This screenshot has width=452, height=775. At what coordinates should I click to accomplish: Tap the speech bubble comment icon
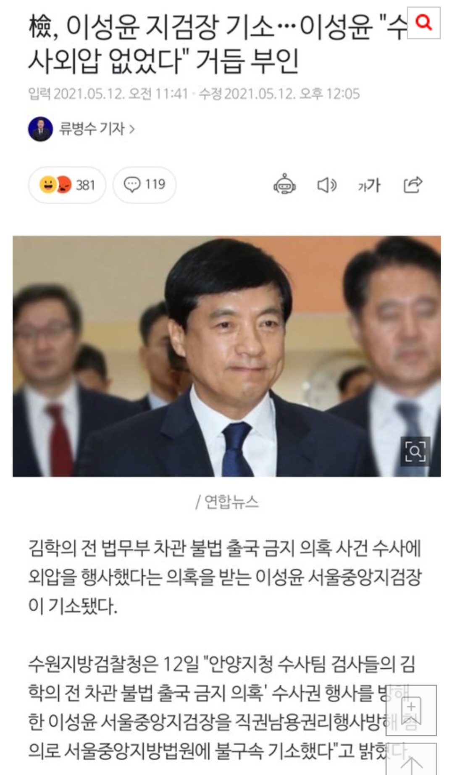[132, 185]
